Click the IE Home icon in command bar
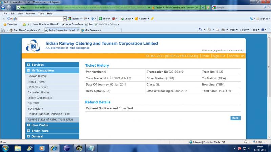This screenshot has height=152, width=271. 200,30
